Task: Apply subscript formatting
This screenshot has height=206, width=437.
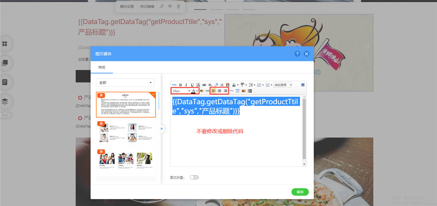Action: 210,85
